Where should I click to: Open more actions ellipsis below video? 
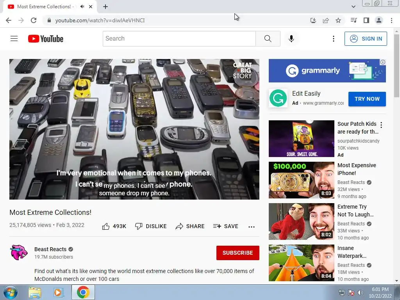point(252,227)
